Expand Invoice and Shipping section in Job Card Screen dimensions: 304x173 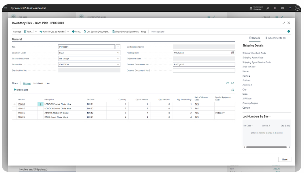[x=33, y=169]
